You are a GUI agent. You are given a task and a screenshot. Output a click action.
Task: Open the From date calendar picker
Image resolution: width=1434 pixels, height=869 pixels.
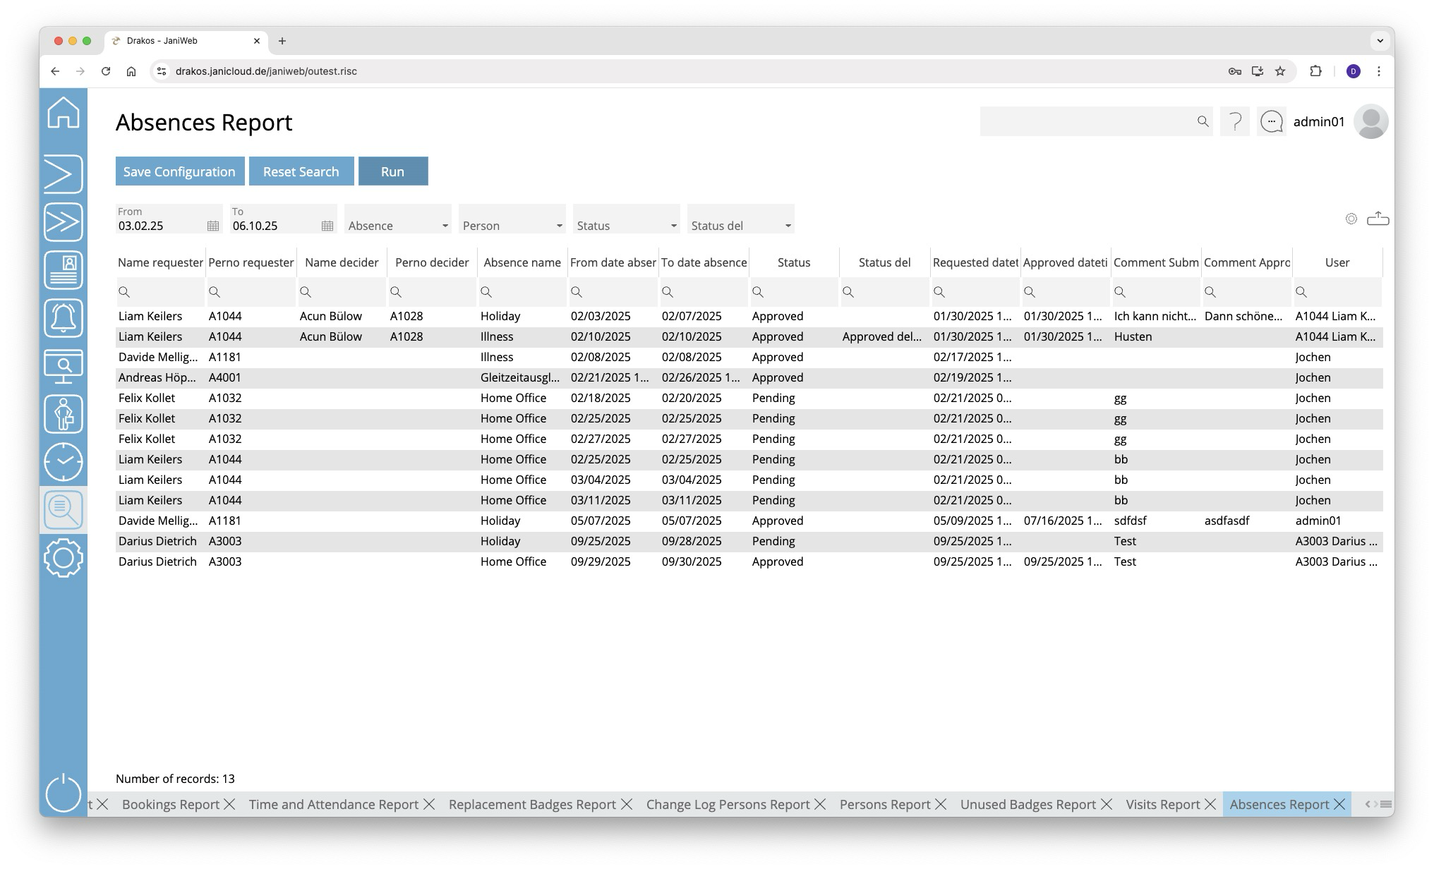pos(213,226)
